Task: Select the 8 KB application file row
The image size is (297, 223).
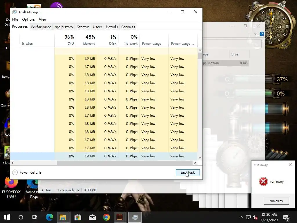Action: (225, 63)
